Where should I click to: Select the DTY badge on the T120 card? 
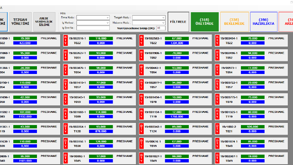tap(65, 129)
